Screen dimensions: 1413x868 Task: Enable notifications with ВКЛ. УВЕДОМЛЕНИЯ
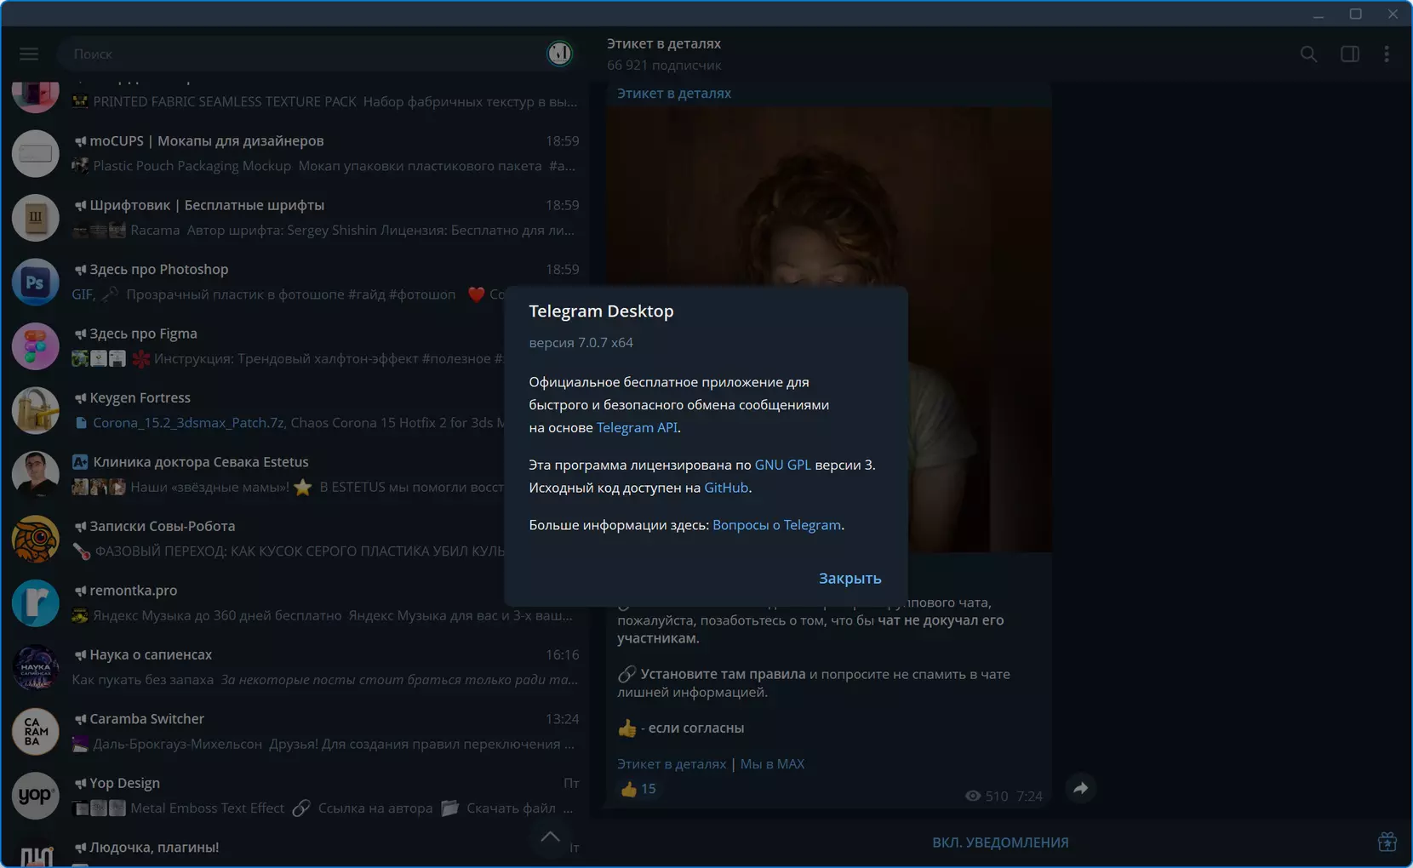click(1000, 842)
